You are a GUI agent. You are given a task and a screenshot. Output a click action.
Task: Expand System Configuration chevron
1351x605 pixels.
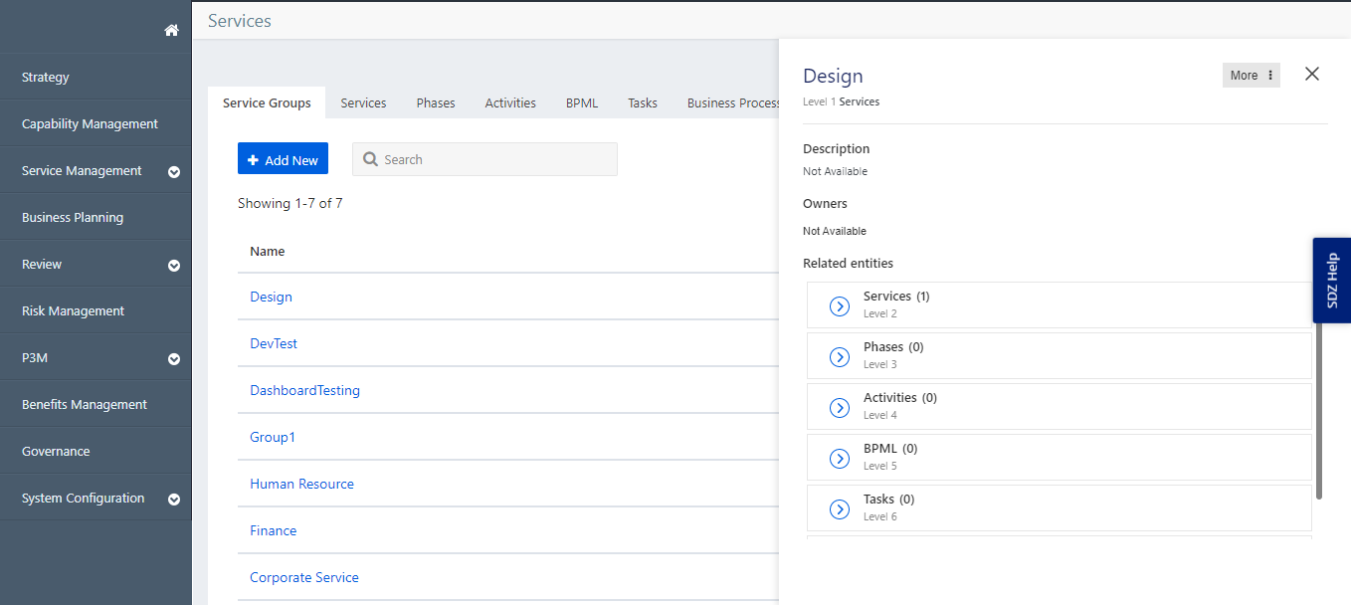click(174, 500)
